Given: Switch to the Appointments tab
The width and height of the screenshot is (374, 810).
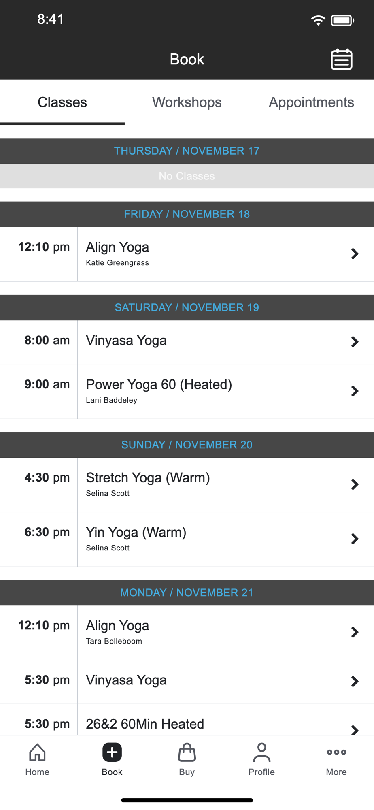Looking at the screenshot, I should (311, 102).
